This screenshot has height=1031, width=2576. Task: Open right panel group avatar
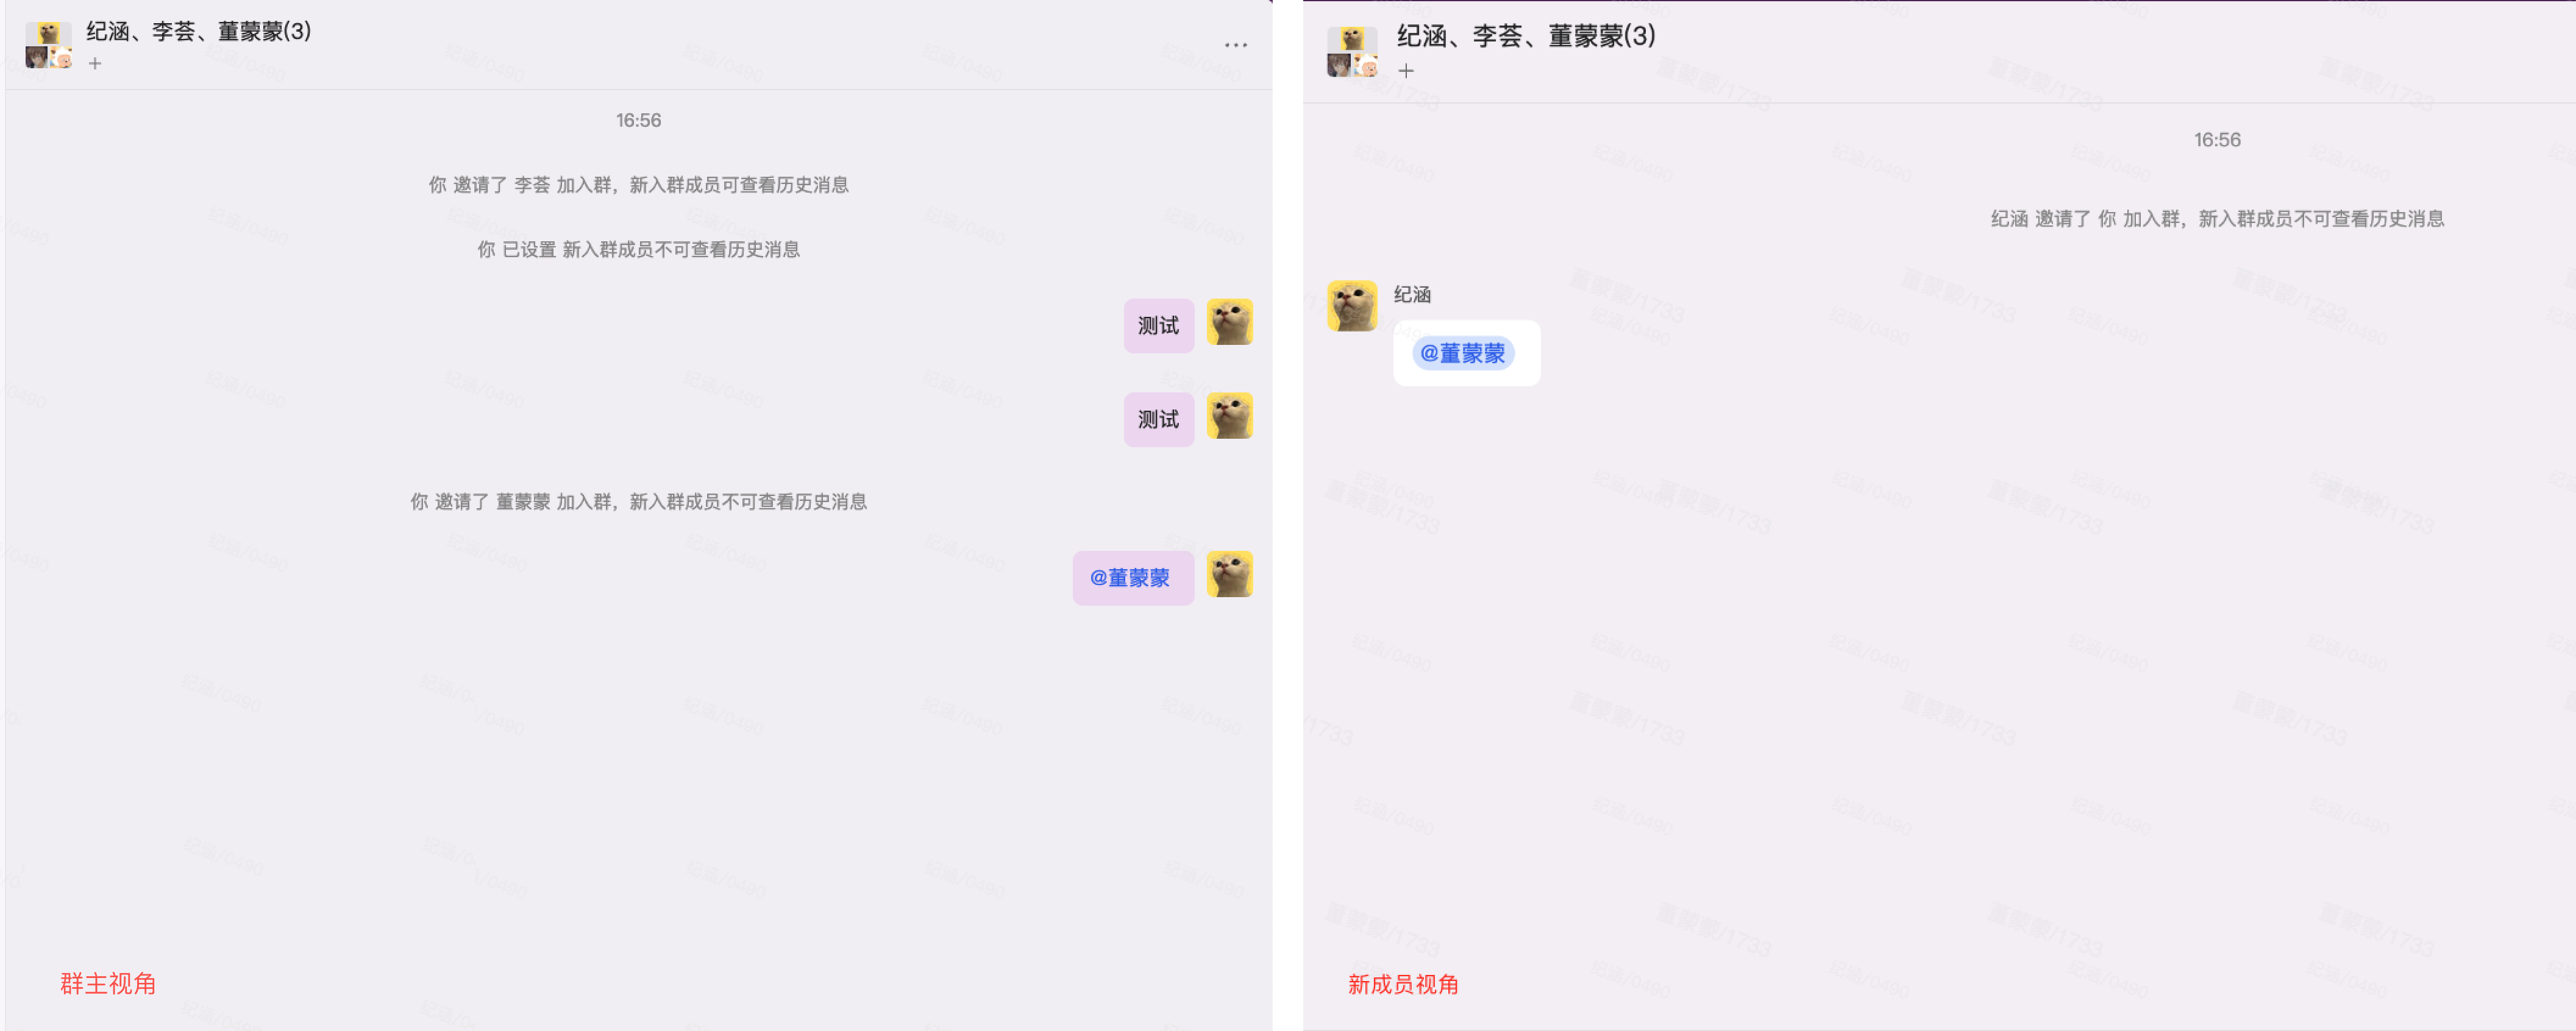(1352, 52)
